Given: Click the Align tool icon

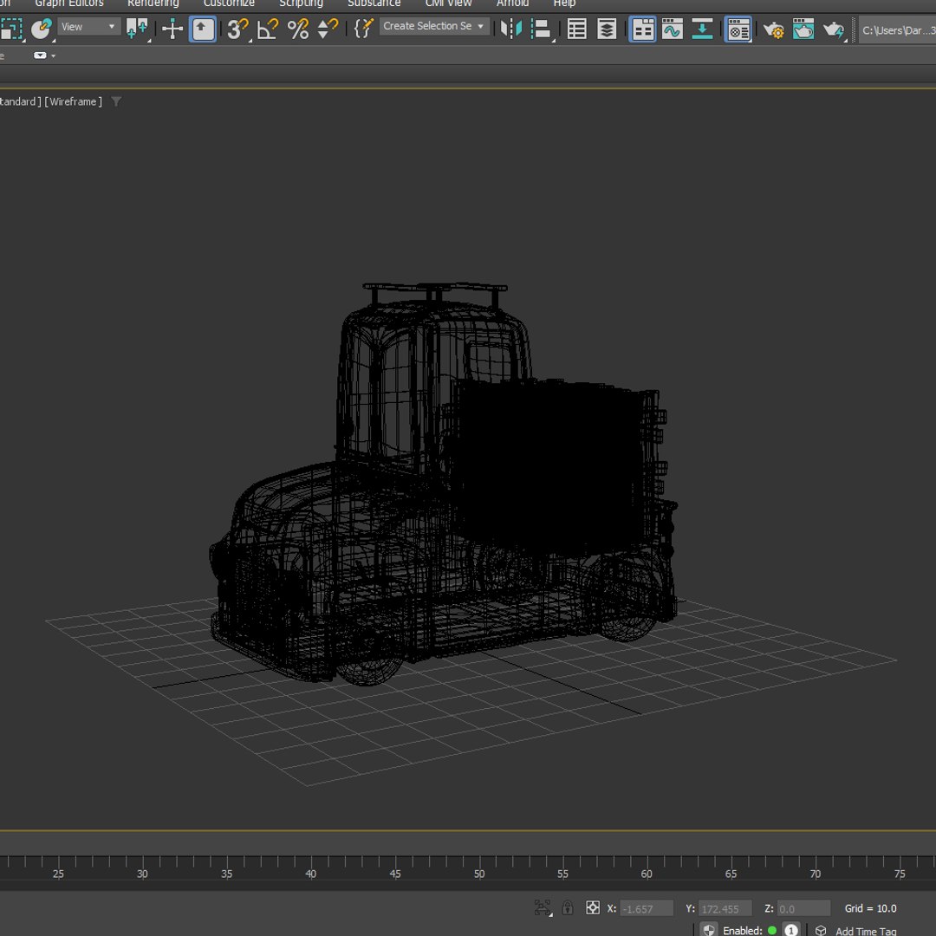Looking at the screenshot, I should point(541,29).
